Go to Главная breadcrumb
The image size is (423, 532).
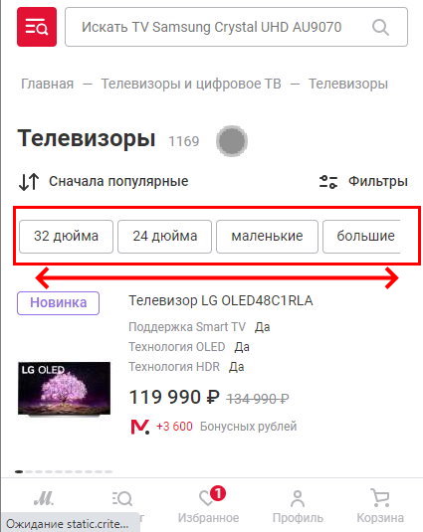47,84
